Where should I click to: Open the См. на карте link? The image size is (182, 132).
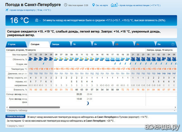click(102, 5)
